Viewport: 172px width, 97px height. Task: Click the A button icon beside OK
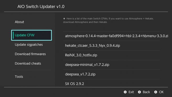pos(155,92)
